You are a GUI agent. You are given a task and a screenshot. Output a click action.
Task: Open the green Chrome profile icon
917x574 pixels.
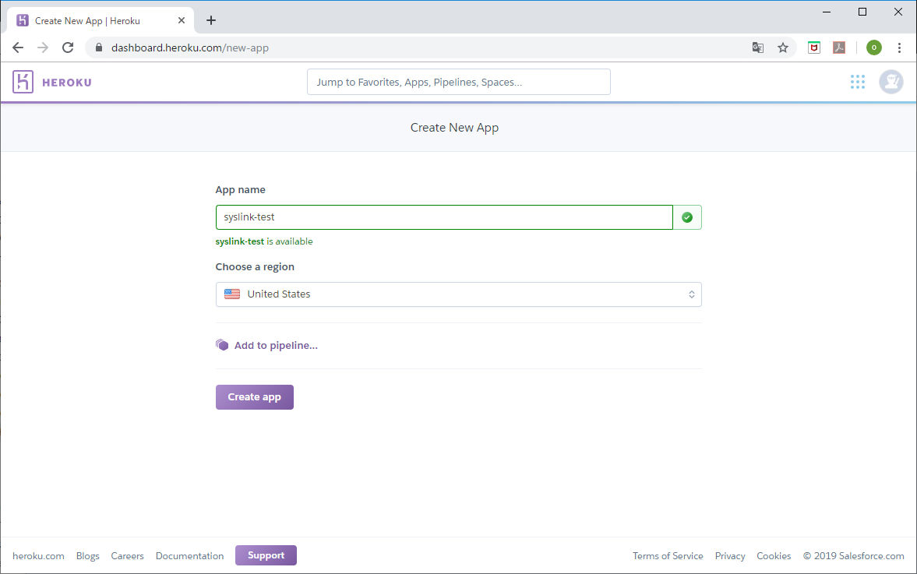[873, 48]
